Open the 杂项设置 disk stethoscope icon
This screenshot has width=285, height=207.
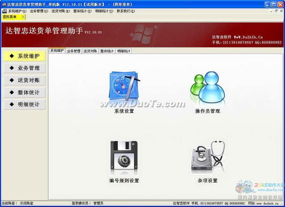click(208, 156)
